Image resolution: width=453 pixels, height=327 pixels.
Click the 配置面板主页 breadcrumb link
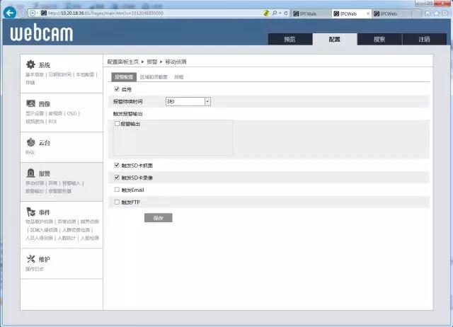(x=122, y=62)
